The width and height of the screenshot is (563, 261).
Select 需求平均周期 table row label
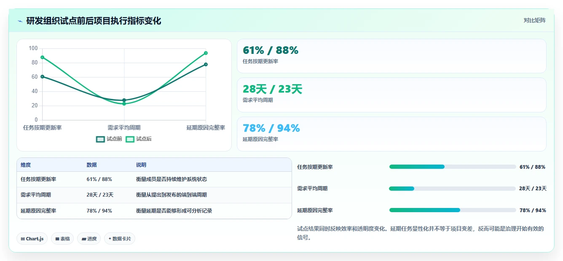[36, 195]
